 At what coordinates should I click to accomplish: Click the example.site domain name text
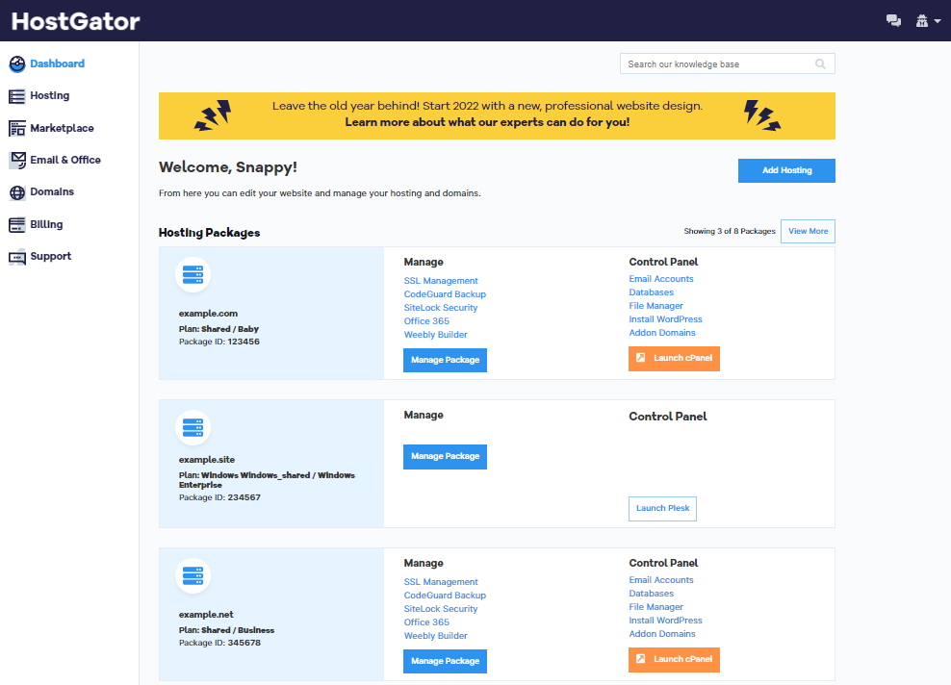pos(207,460)
